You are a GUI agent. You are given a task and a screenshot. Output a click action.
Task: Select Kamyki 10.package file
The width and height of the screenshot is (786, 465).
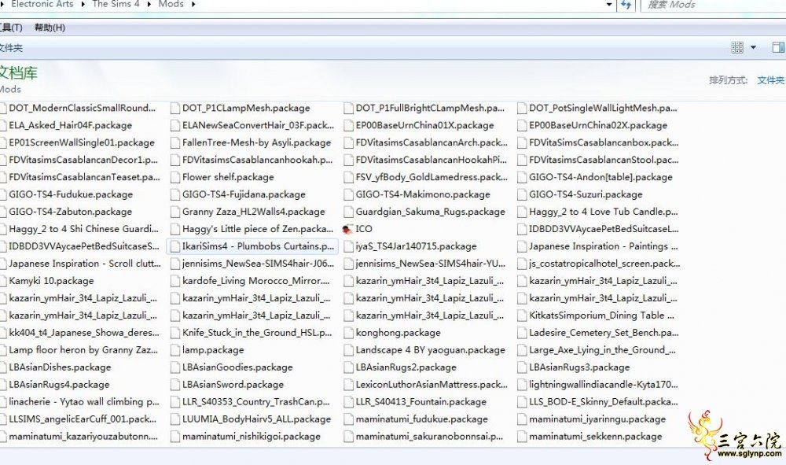(48, 281)
